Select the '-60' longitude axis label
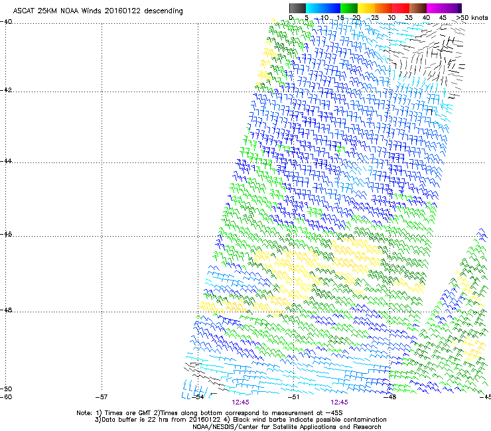Viewport: 491px width, 431px height. point(6,397)
